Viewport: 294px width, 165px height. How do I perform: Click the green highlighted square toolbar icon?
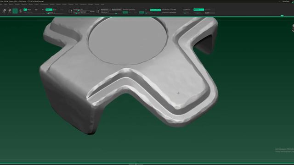click(x=15, y=11)
